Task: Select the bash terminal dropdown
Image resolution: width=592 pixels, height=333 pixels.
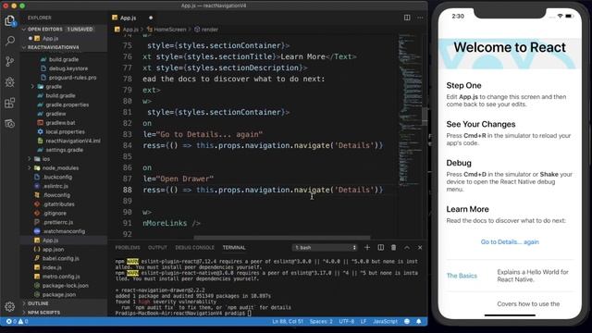Action: [325, 248]
